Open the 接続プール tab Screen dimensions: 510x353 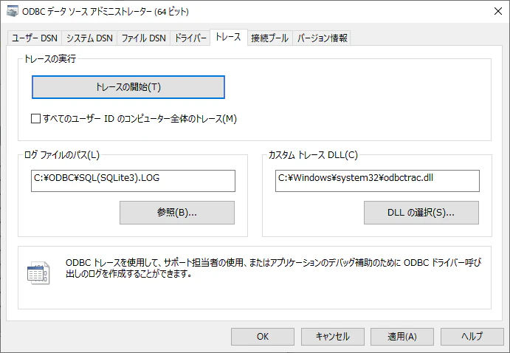point(269,38)
